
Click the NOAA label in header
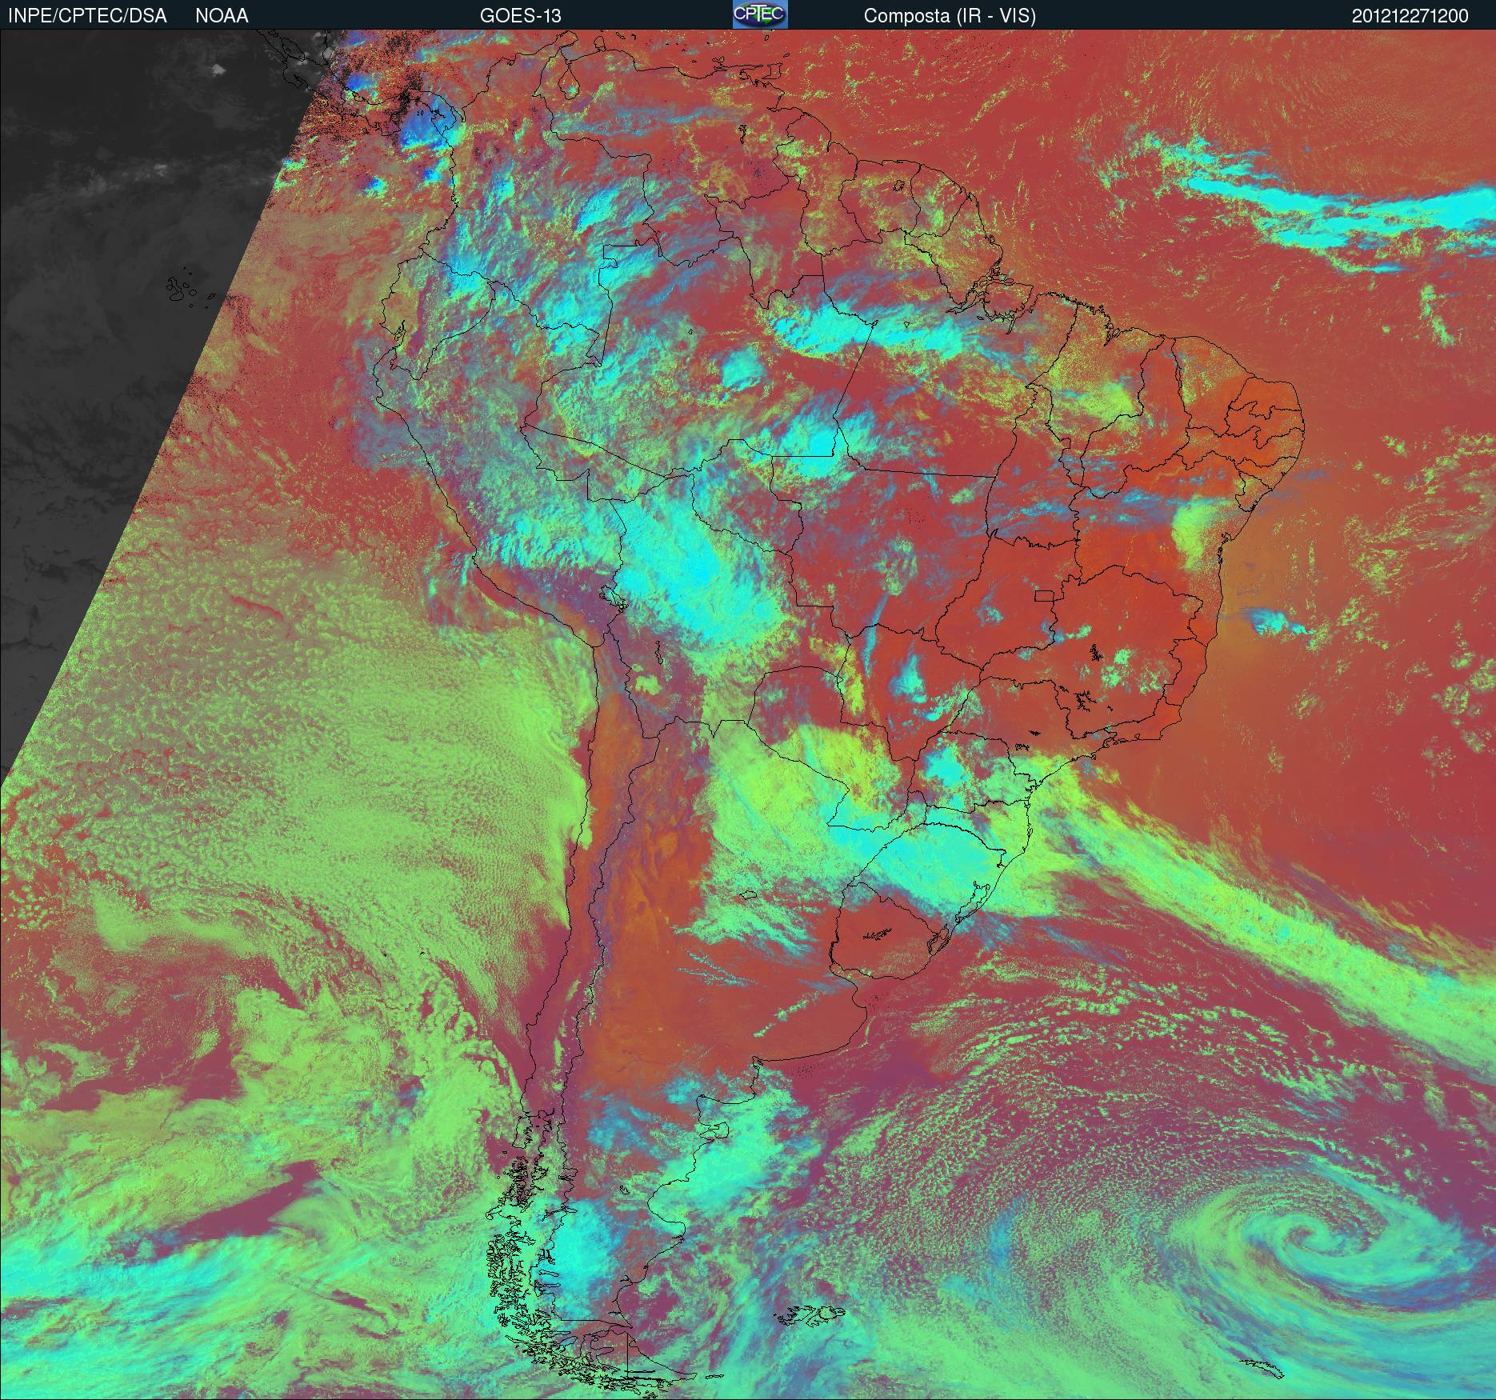click(222, 16)
